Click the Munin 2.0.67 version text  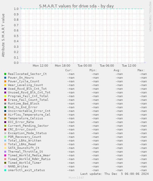(76, 178)
